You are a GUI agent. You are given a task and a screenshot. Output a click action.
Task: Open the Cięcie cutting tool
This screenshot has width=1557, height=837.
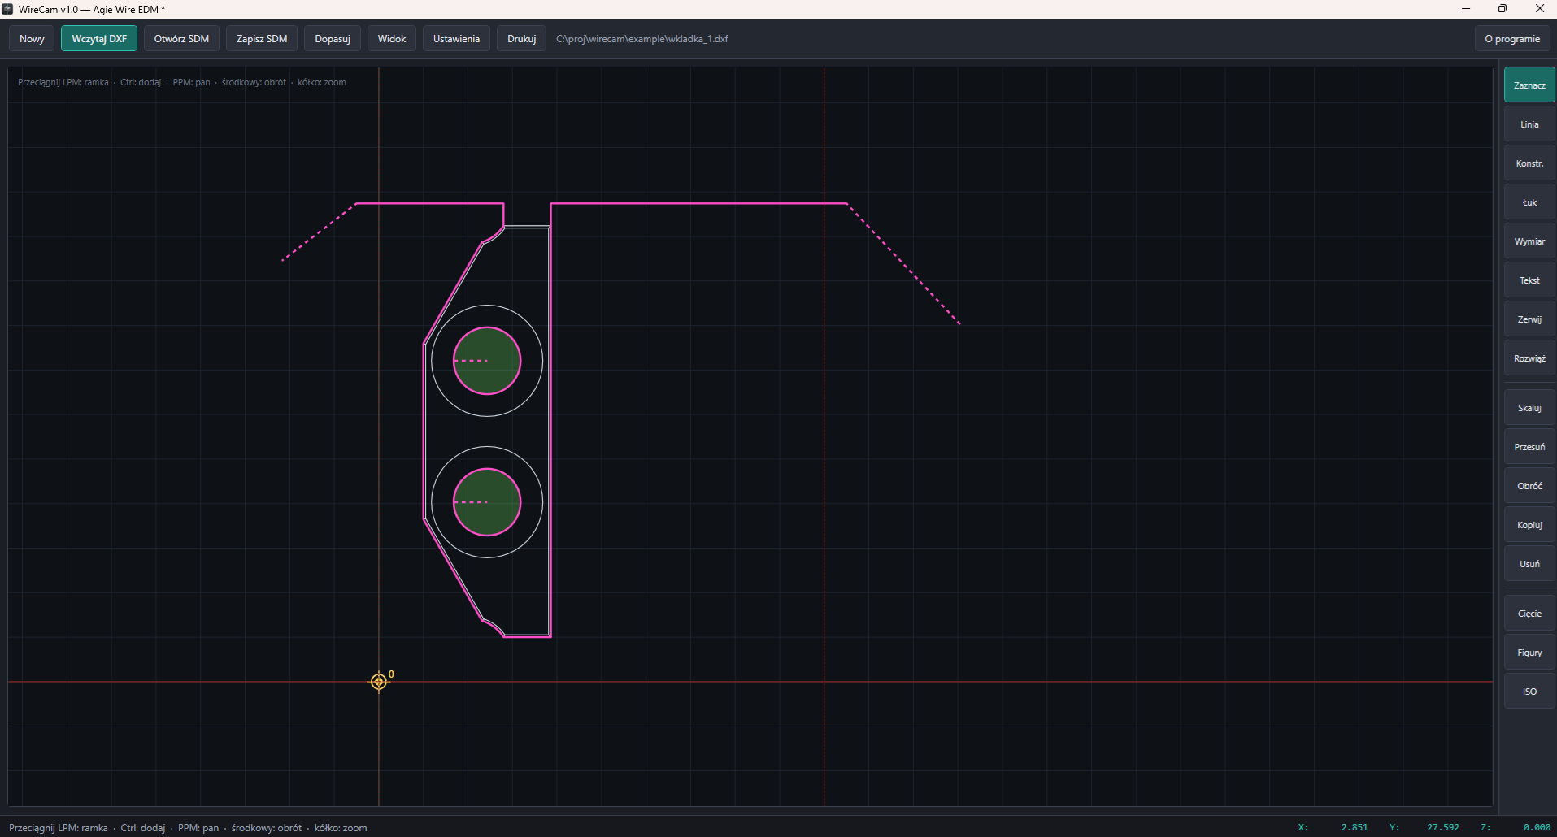(1529, 614)
